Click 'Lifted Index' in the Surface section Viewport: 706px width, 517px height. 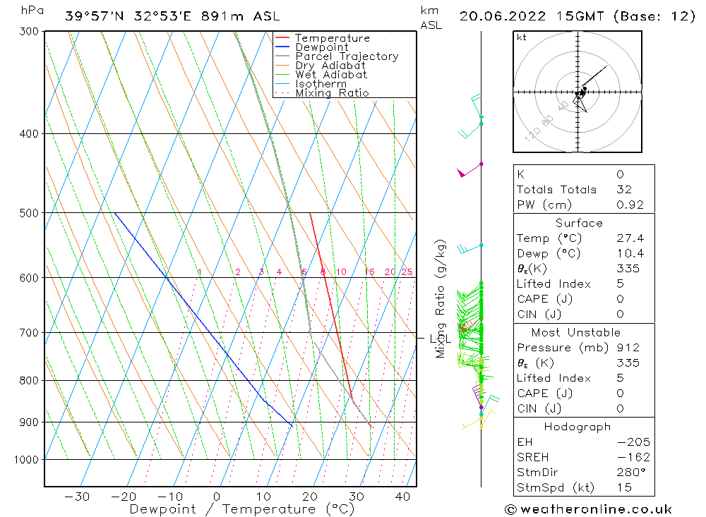pos(554,284)
